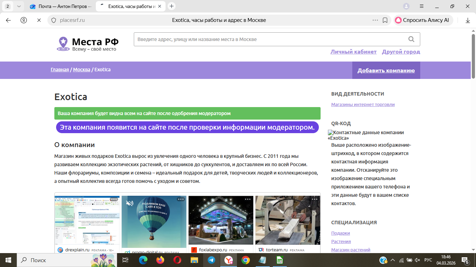Open Telegram from the taskbar
Image resolution: width=476 pixels, height=267 pixels.
[212, 260]
